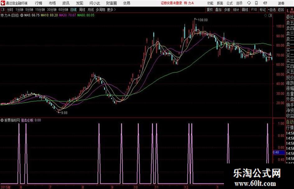Expand the 股票指标网 sub-indicator dropdown
Image resolution: width=294 pixels, height=189 pixels.
tap(2, 120)
